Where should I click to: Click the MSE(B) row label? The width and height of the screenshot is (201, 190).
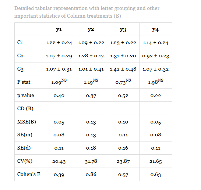click(27, 122)
